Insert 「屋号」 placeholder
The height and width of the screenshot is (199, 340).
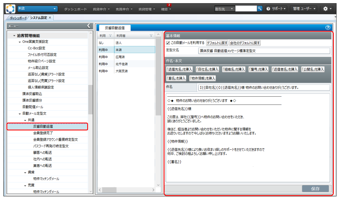pos(258,69)
